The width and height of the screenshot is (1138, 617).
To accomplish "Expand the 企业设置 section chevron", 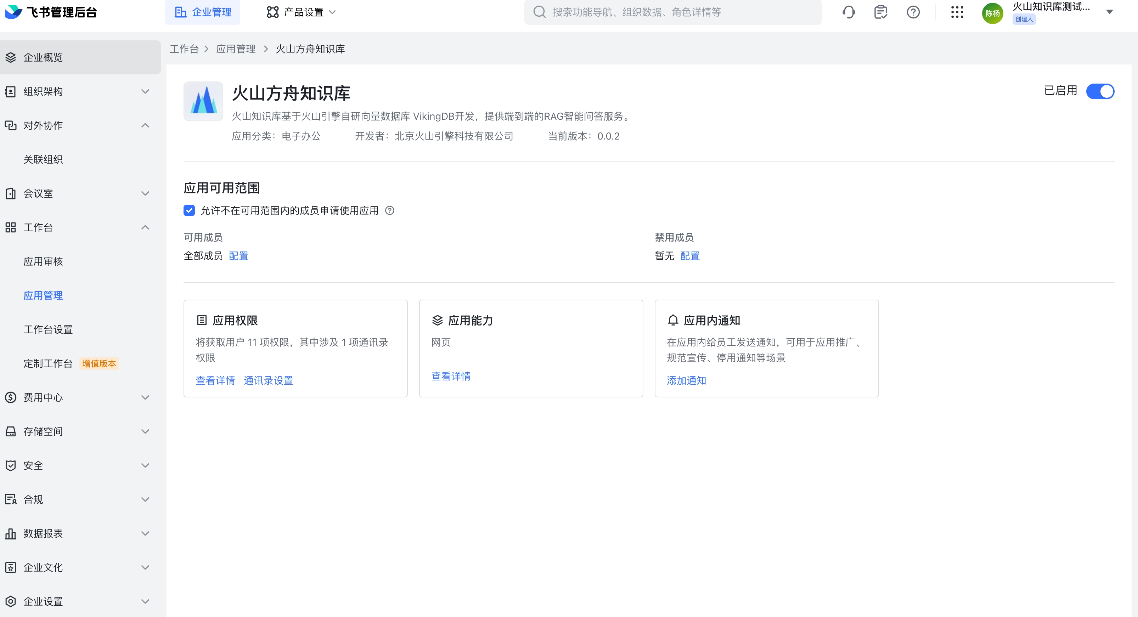I will (145, 601).
